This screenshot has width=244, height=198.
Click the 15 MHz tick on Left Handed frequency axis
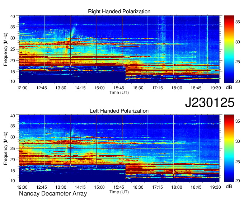tap(13, 171)
